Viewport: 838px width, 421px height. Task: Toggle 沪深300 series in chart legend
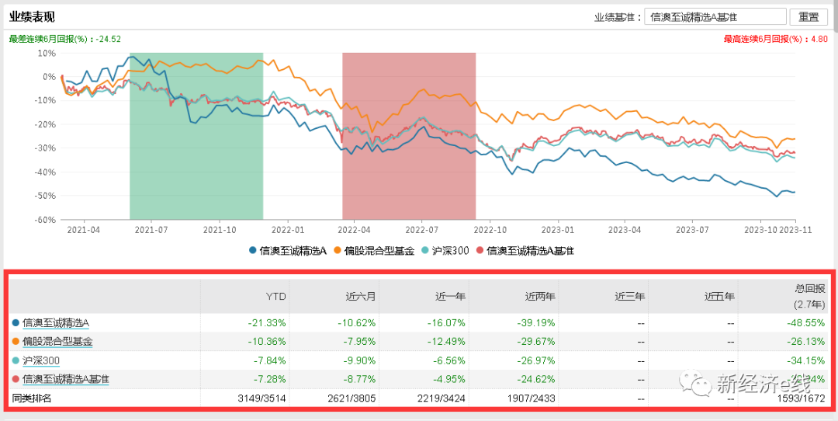click(x=445, y=250)
